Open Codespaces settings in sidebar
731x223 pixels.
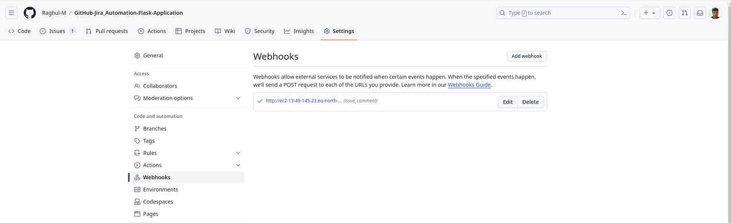tap(187, 202)
